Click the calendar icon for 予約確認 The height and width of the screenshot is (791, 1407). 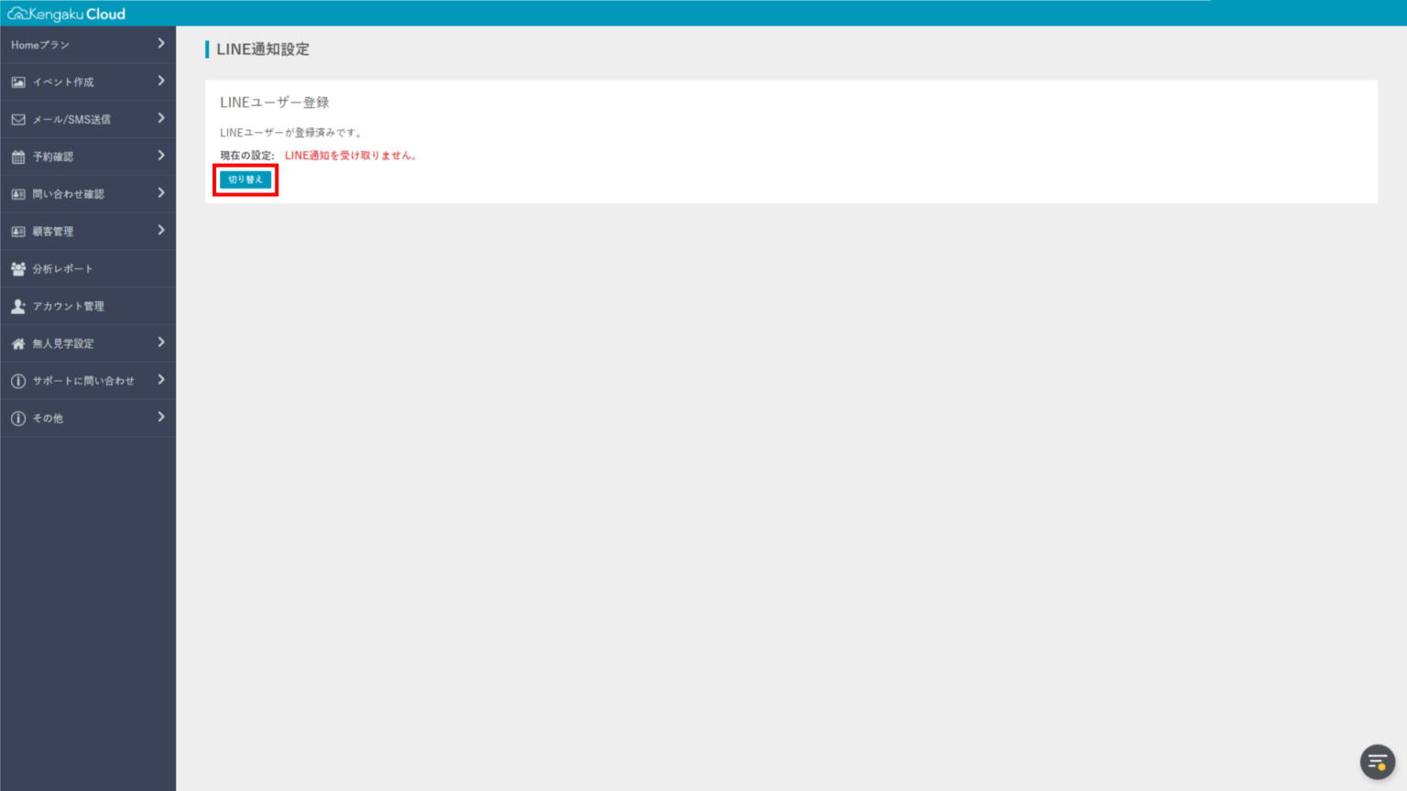(18, 157)
